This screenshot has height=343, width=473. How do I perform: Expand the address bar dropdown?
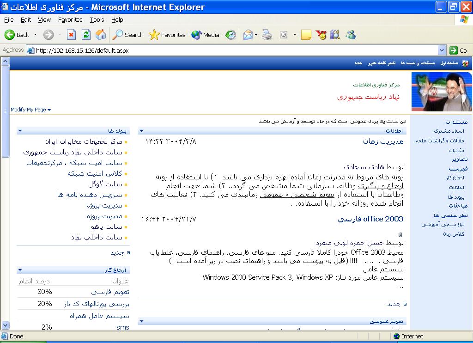pos(442,50)
